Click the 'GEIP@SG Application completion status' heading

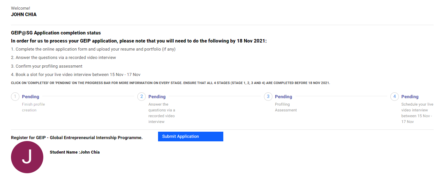pos(56,33)
